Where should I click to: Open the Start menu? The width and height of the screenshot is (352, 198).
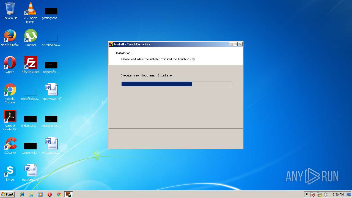click(x=8, y=194)
